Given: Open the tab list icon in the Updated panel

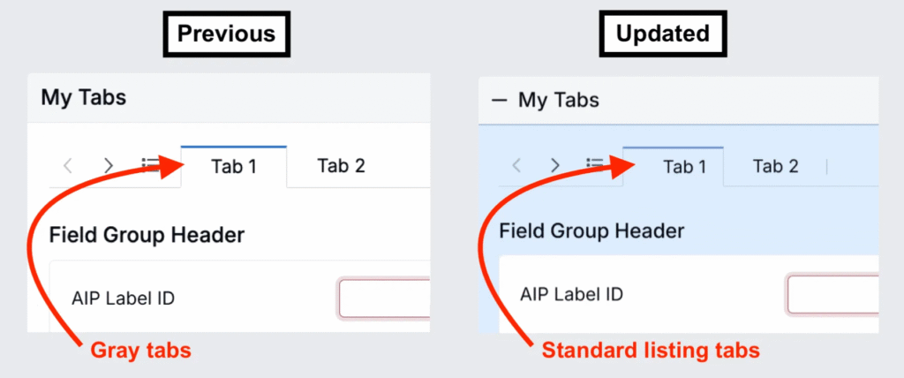Looking at the screenshot, I should tap(594, 164).
